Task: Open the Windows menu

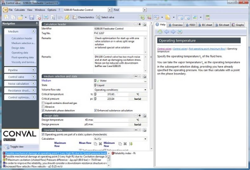Action: (40, 10)
